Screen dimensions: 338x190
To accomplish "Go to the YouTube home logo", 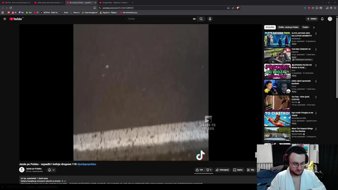I will point(16,19).
